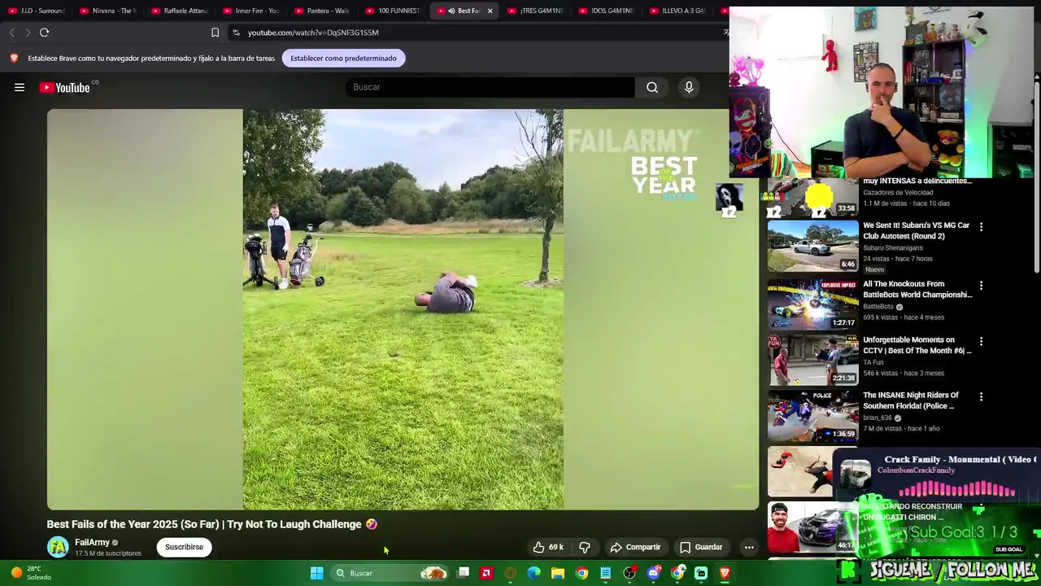Click the golf fail video player to pause
The height and width of the screenshot is (586, 1041).
click(403, 309)
